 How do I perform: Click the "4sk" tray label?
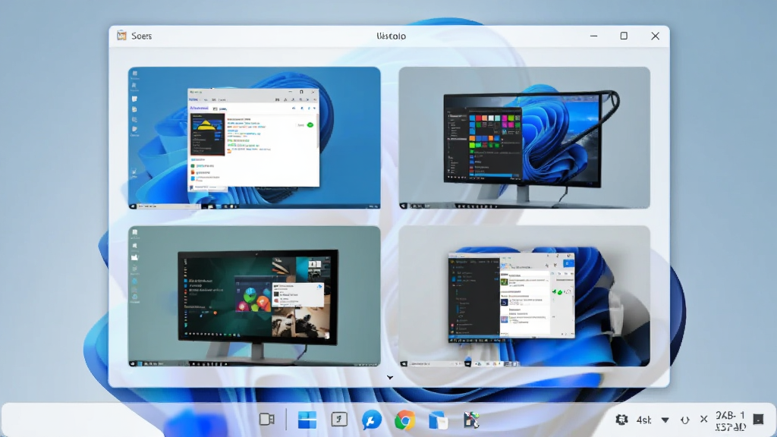click(643, 420)
